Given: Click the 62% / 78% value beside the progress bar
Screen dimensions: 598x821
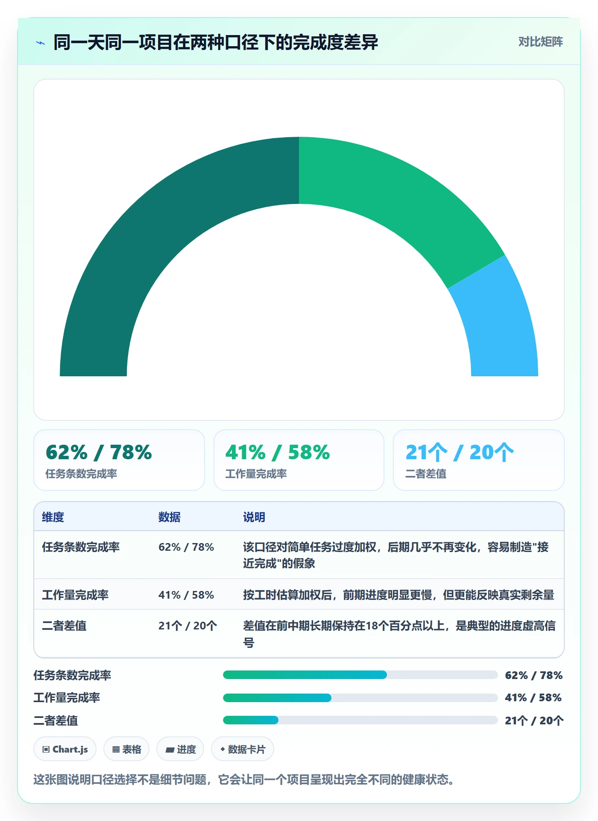Looking at the screenshot, I should tap(534, 675).
